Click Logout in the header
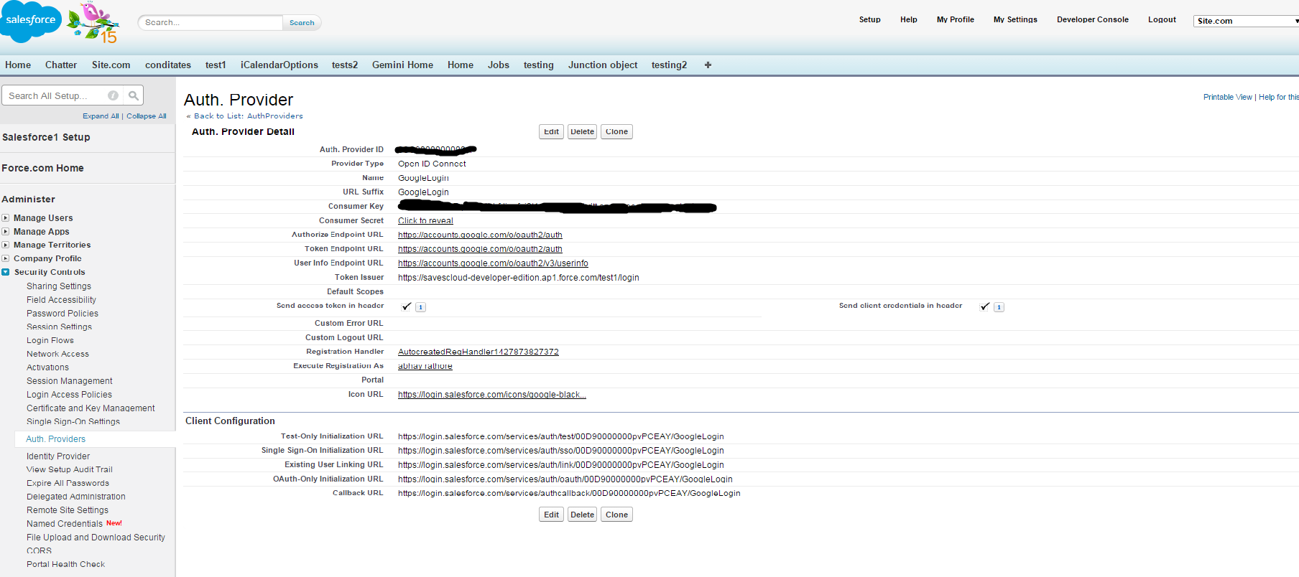Image resolution: width=1299 pixels, height=577 pixels. point(1162,19)
